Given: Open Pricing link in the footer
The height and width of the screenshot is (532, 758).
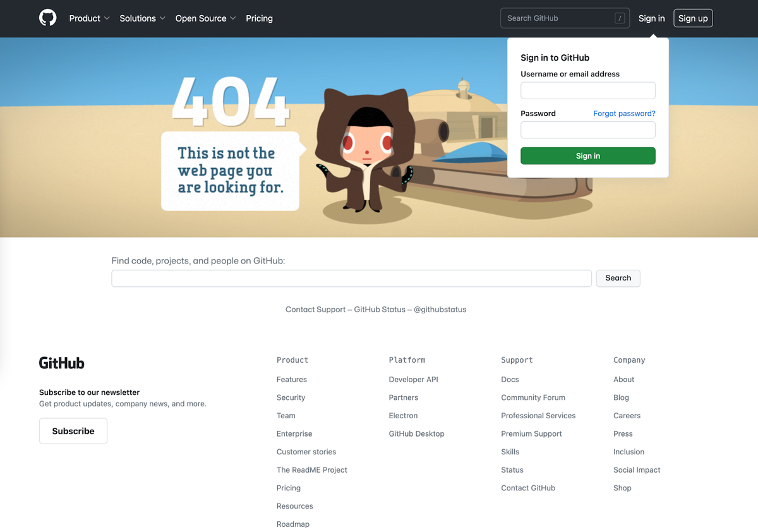Looking at the screenshot, I should click(x=289, y=488).
